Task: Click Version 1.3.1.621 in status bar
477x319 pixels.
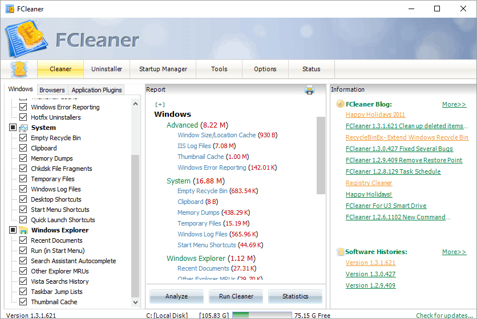Action: click(31, 316)
